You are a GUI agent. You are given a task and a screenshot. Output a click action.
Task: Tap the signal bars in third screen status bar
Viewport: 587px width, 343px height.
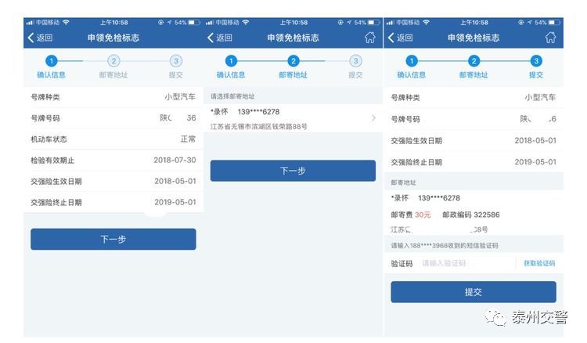[x=390, y=23]
